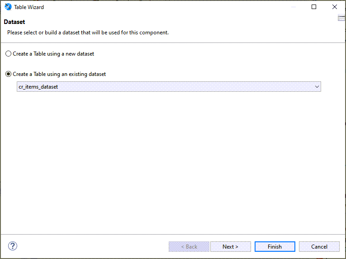
Task: Close the Table Wizard window
Action: (x=335, y=7)
